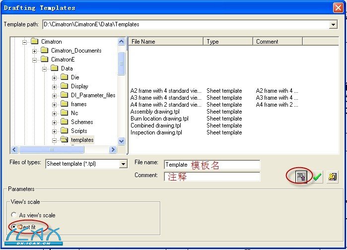Click the tree horizontal scroll left arrow
Image resolution: width=347 pixels, height=250 pixels.
[x=14, y=150]
